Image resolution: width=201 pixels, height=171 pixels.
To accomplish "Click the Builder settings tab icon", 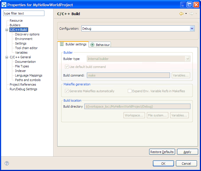I will pyautogui.click(x=62, y=44).
